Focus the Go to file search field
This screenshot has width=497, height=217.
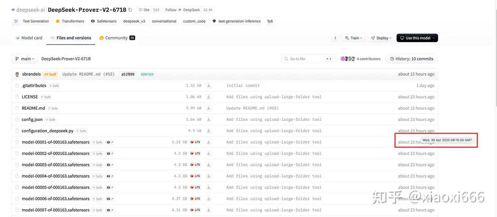[x=308, y=59]
